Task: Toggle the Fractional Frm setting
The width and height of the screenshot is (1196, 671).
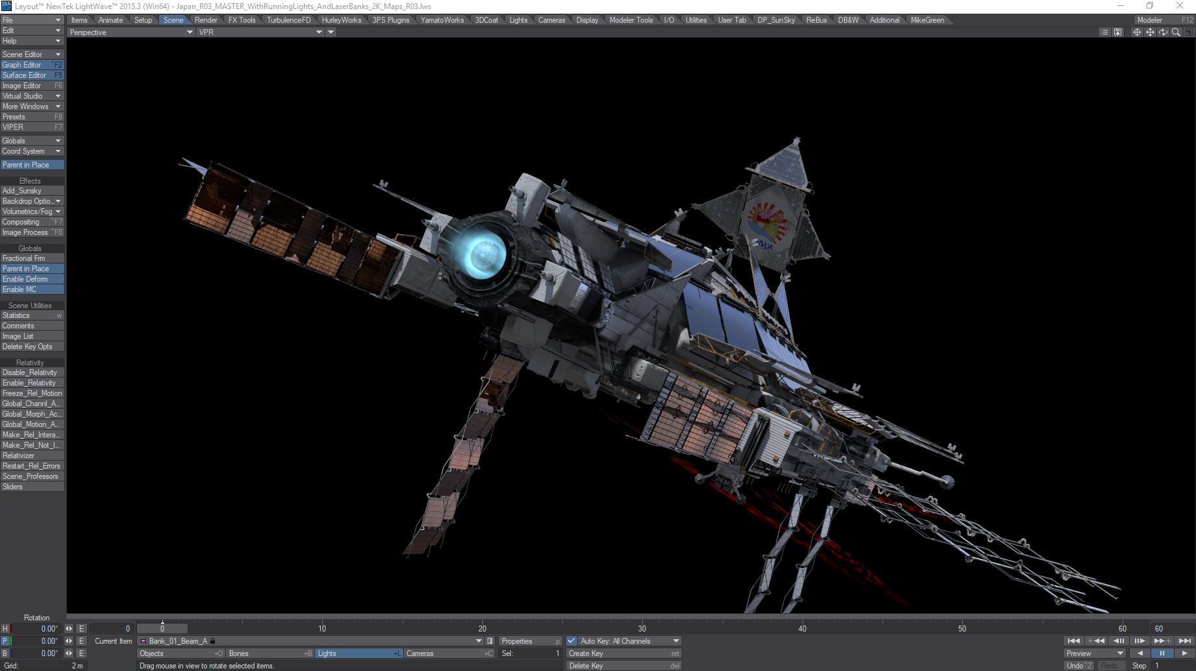Action: (x=32, y=258)
